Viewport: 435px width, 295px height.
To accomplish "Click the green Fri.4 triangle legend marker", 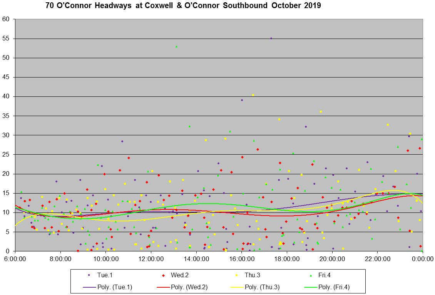I will (311, 275).
